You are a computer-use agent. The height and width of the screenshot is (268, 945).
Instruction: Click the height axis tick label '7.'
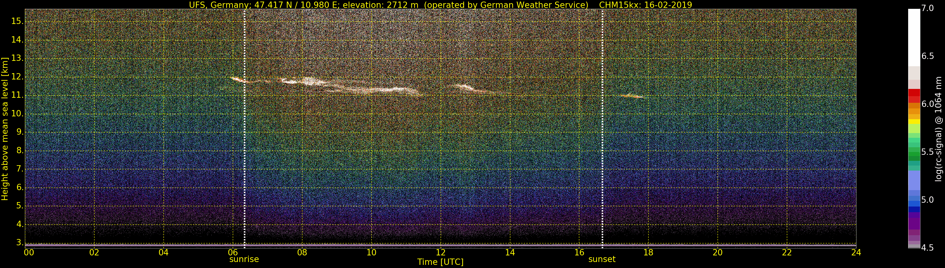[x=20, y=169]
